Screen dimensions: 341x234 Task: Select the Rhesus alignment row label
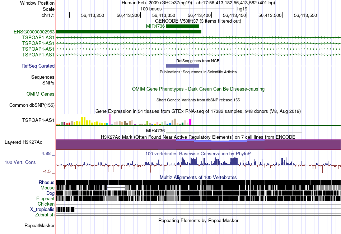pos(47,182)
